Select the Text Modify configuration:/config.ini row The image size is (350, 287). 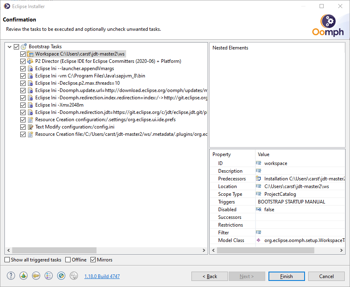(x=75, y=127)
